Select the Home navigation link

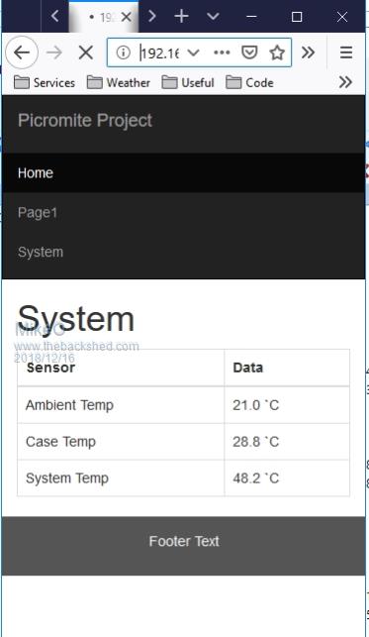click(36, 173)
